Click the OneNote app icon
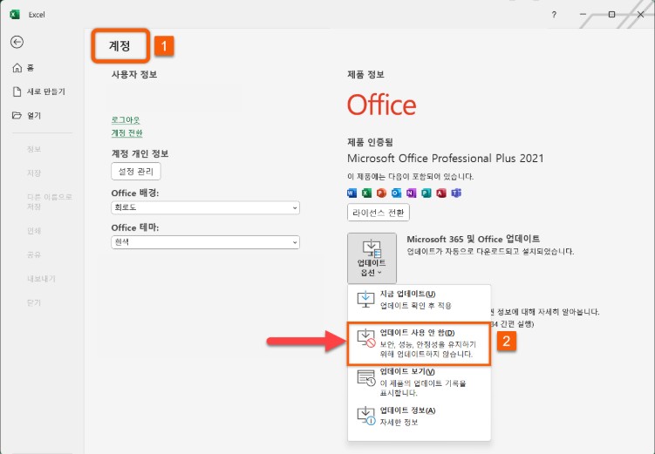The width and height of the screenshot is (655, 454). (x=411, y=193)
